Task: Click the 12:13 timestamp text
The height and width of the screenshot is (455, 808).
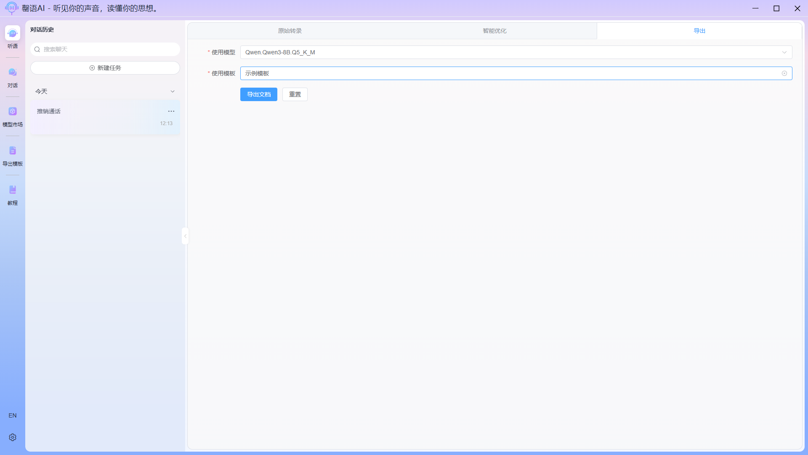Action: pos(166,123)
